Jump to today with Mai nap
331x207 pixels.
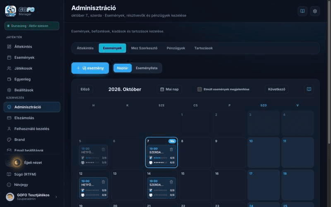click(x=169, y=89)
